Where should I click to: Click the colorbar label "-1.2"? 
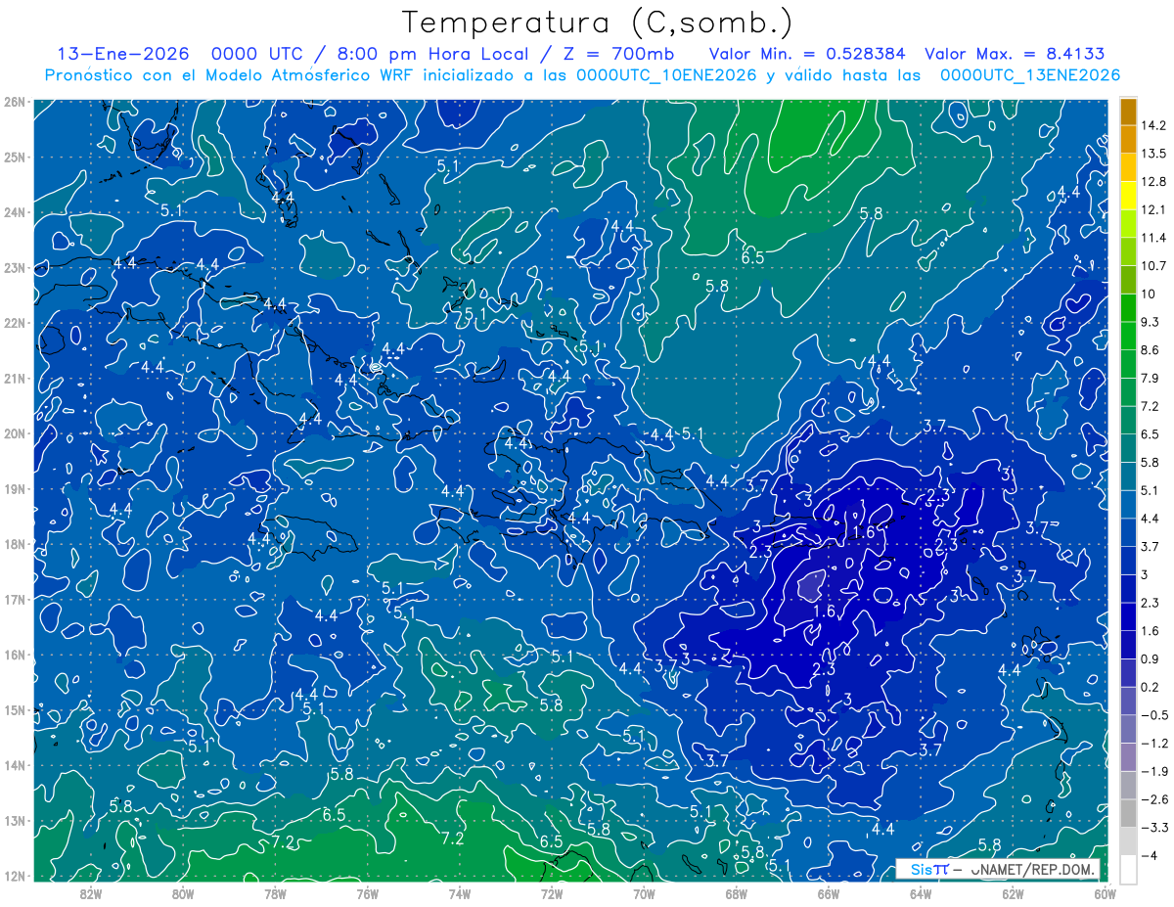pos(1154,744)
